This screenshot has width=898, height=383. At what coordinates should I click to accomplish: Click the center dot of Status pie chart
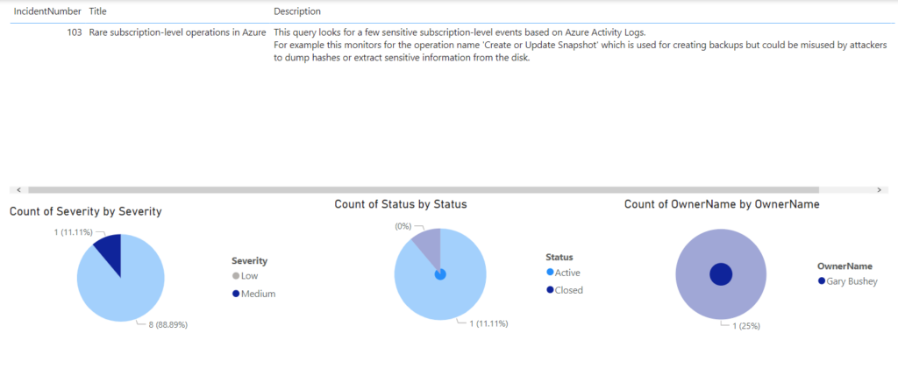(440, 274)
